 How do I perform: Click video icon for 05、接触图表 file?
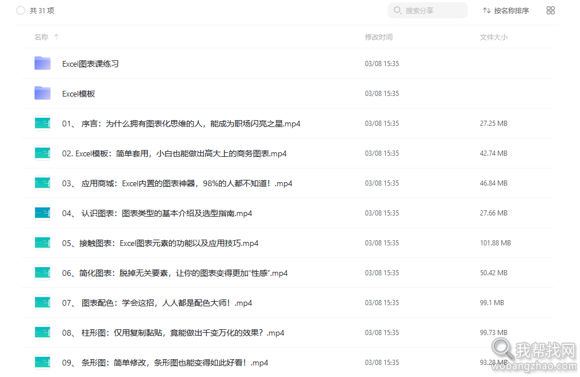pyautogui.click(x=43, y=243)
